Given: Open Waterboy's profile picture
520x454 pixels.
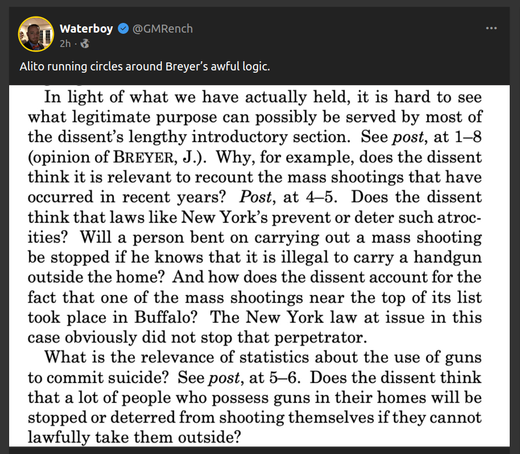Looking at the screenshot, I should [35, 34].
